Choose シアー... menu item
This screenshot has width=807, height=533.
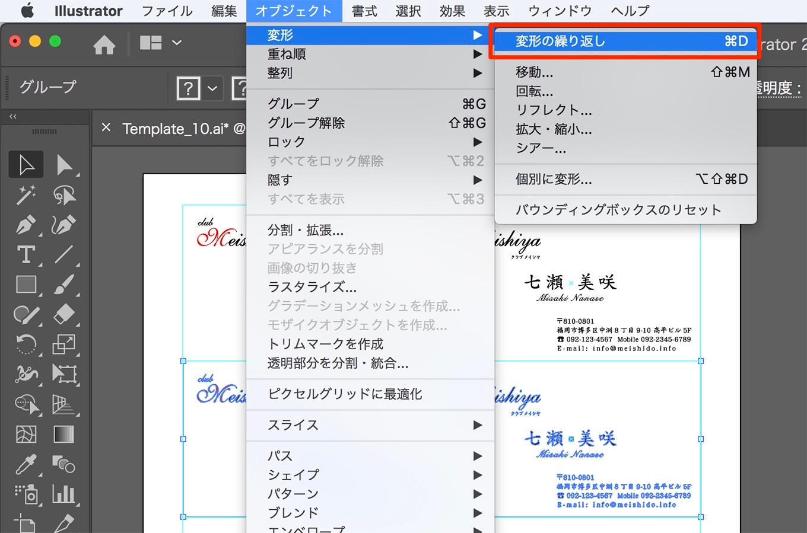pyautogui.click(x=625, y=148)
